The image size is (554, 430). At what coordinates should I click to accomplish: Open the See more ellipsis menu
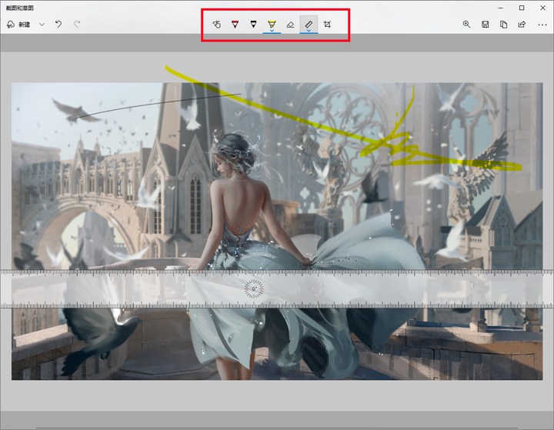point(542,25)
